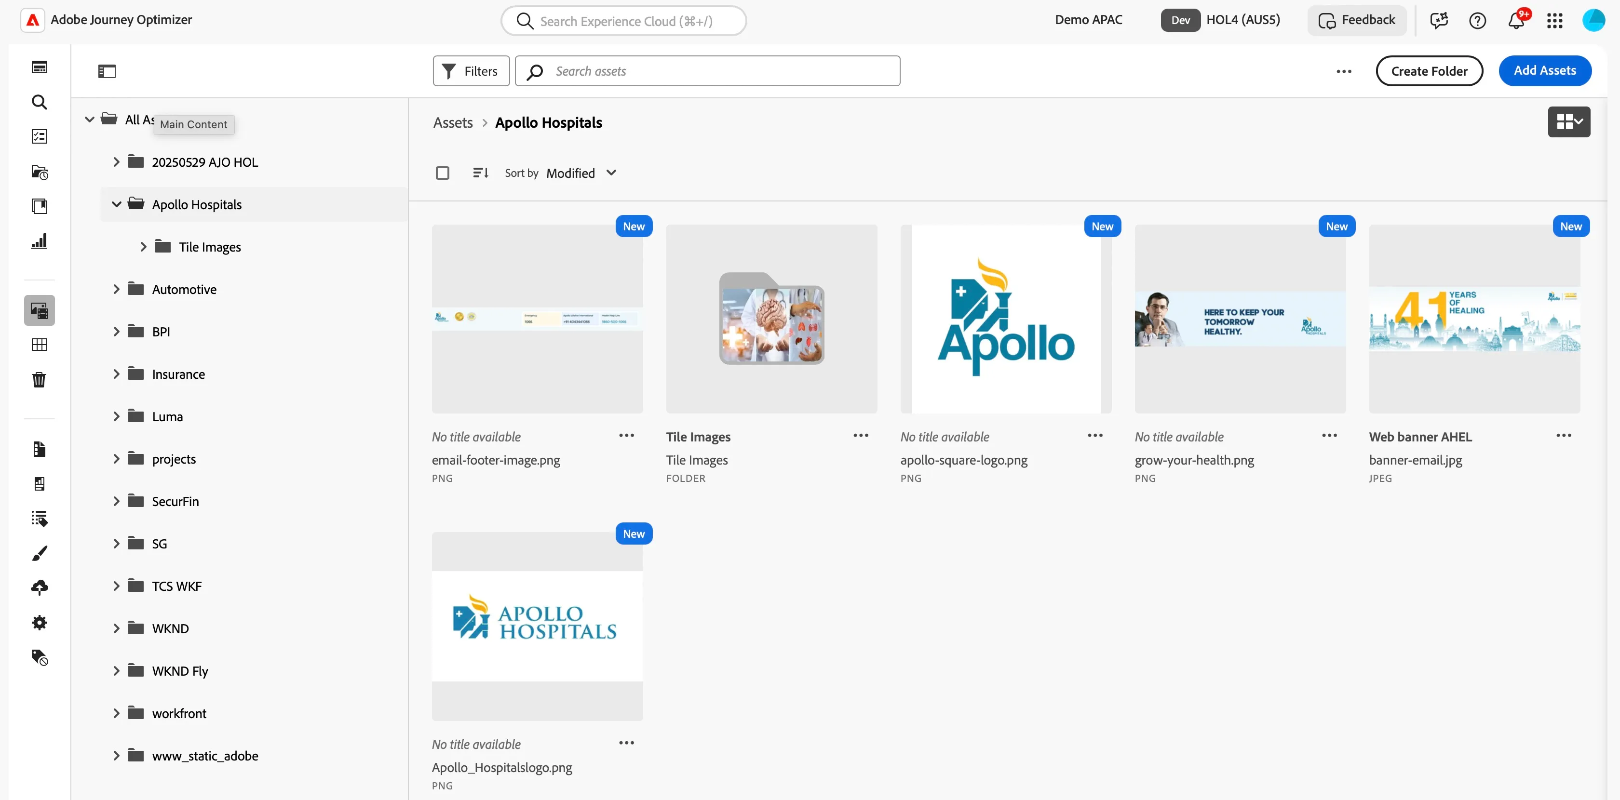Click the sort order direction icon
This screenshot has width=1620, height=800.
(481, 173)
